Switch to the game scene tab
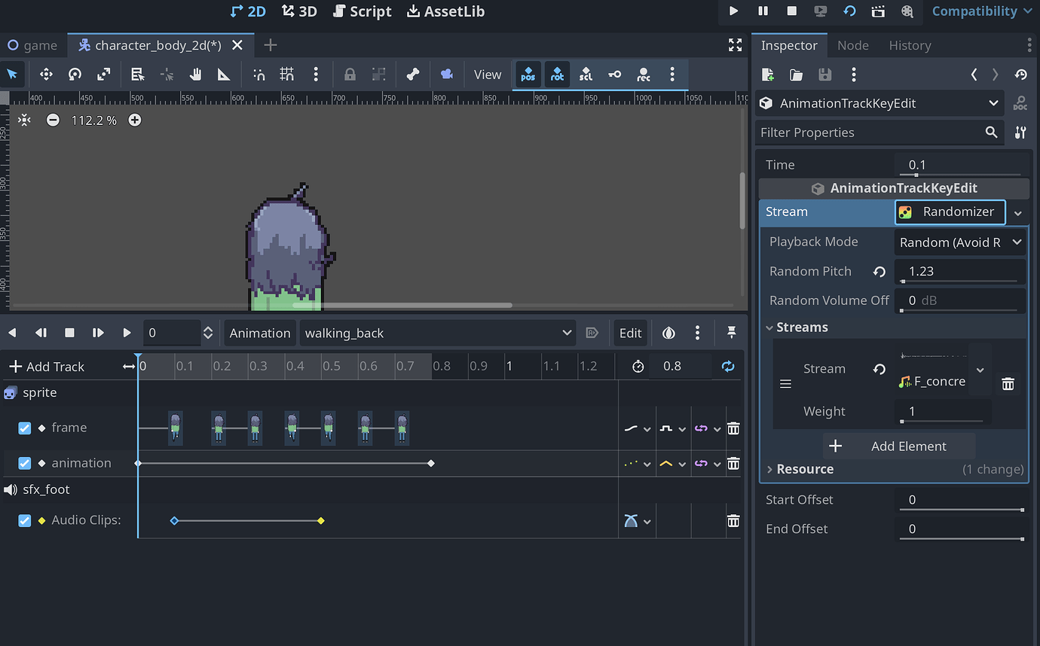 33,45
